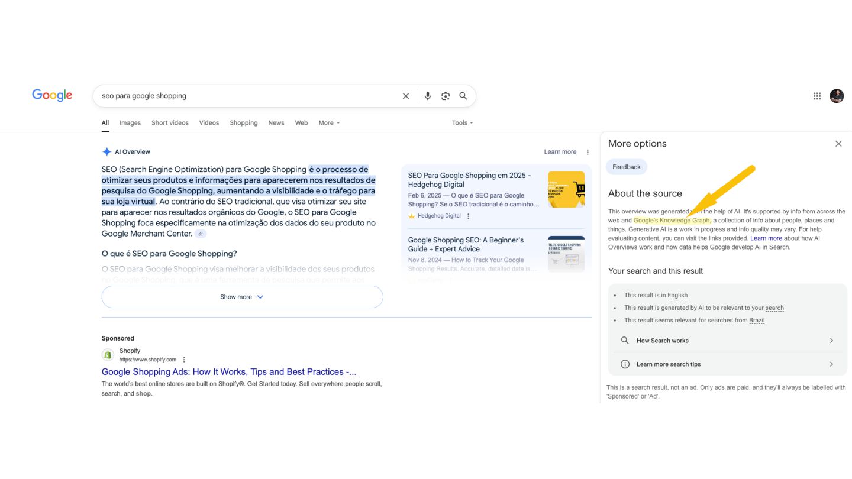Click the 'About the source' heading
Screen dimensions: 852x479
(x=645, y=193)
